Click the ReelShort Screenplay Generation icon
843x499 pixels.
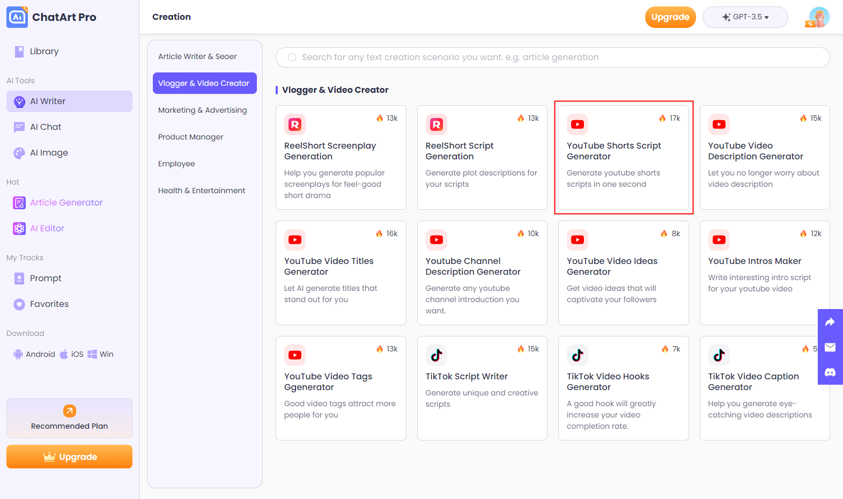295,124
